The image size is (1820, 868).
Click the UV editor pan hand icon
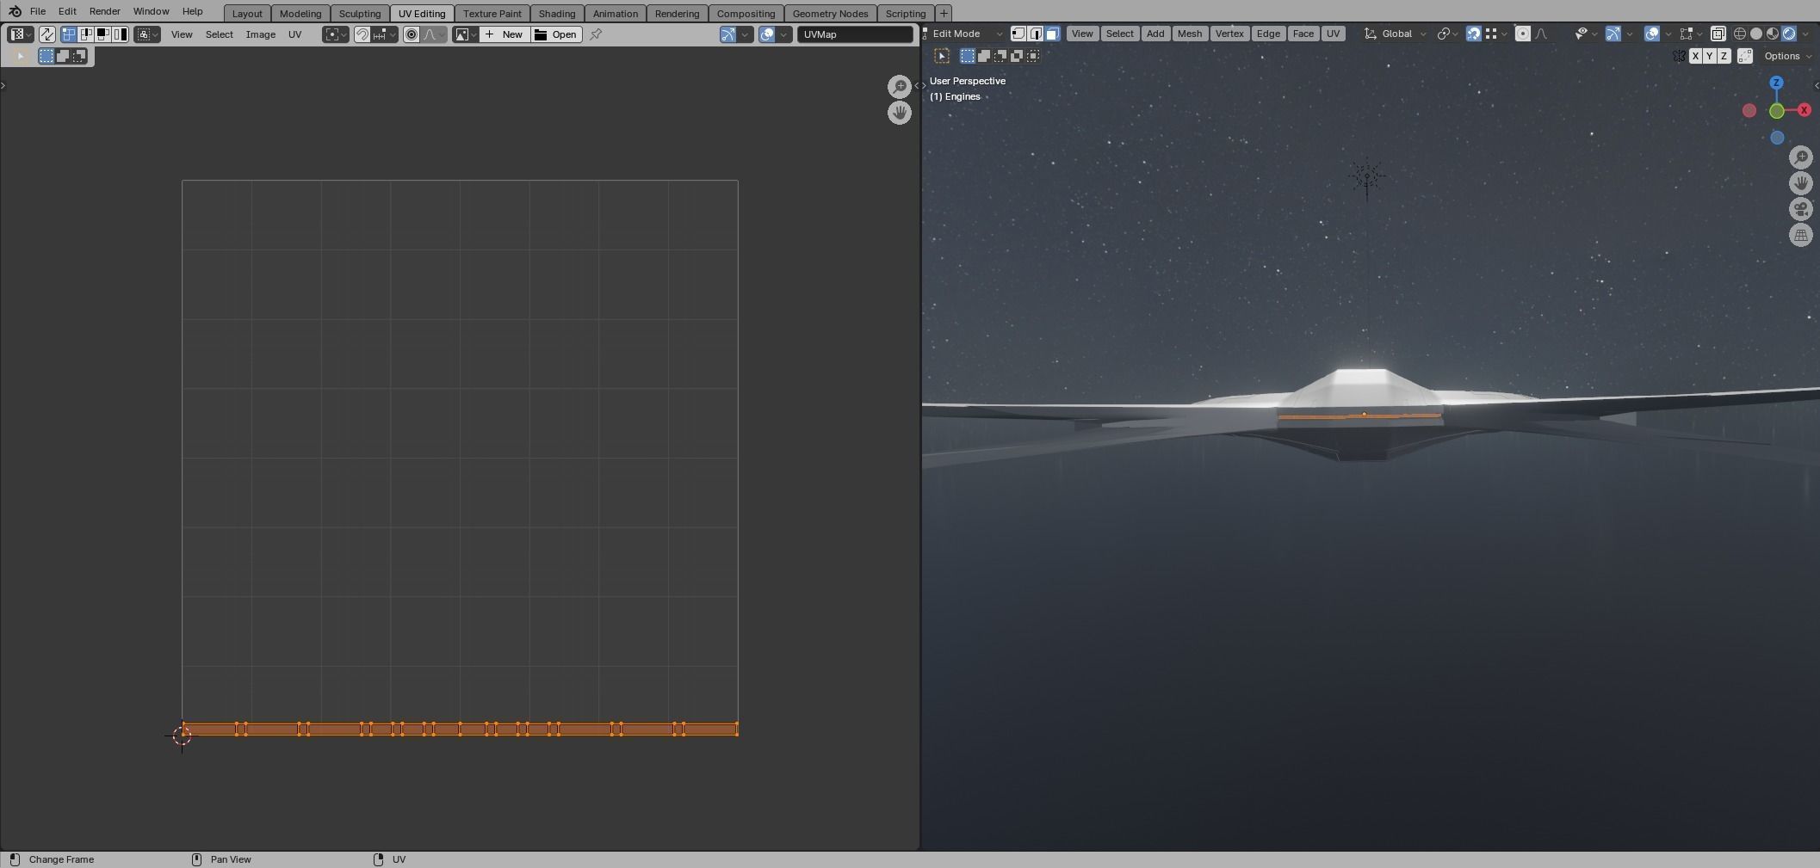pos(900,113)
